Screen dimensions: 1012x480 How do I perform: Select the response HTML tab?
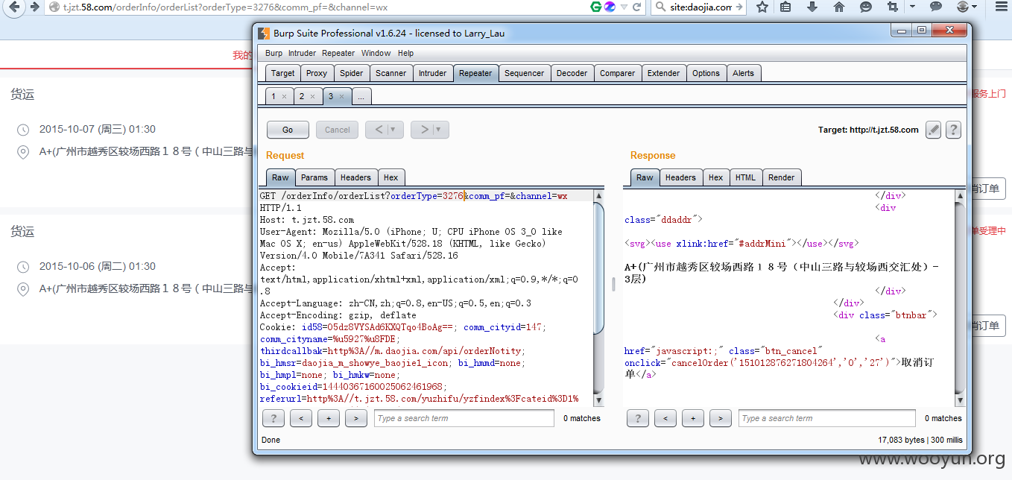click(x=745, y=177)
